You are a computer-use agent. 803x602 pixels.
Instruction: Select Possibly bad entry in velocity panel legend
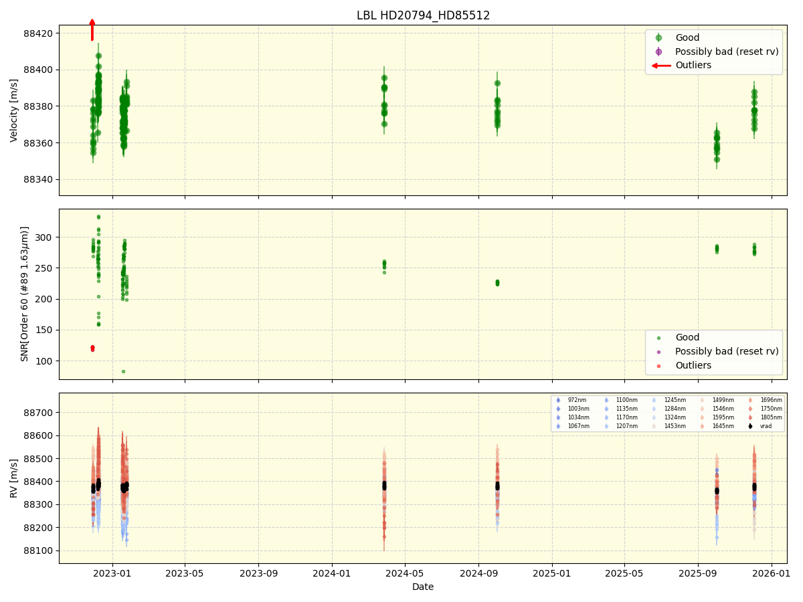coord(715,52)
